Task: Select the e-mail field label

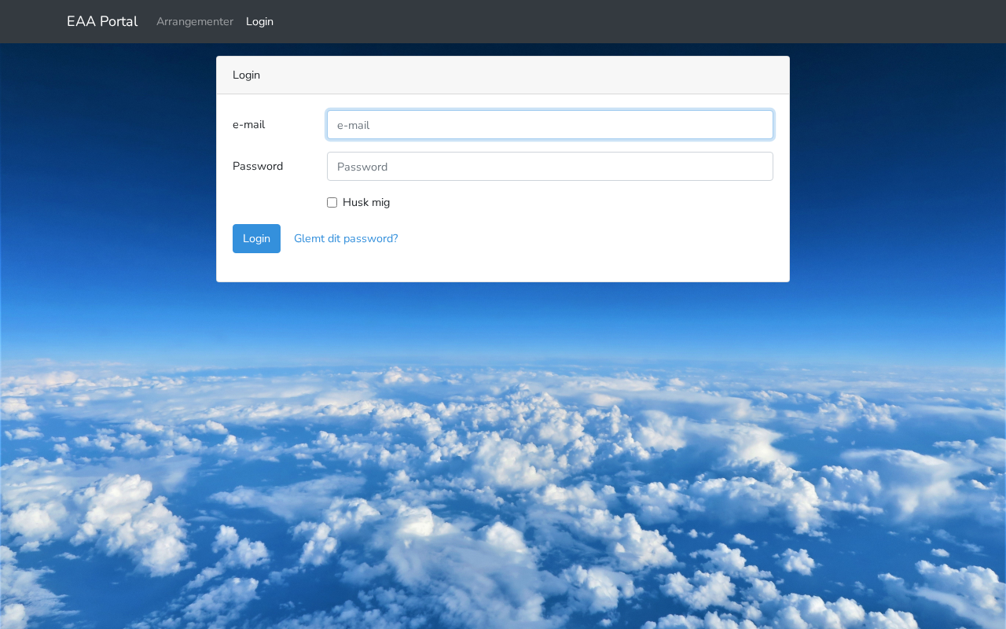Action: (248, 125)
